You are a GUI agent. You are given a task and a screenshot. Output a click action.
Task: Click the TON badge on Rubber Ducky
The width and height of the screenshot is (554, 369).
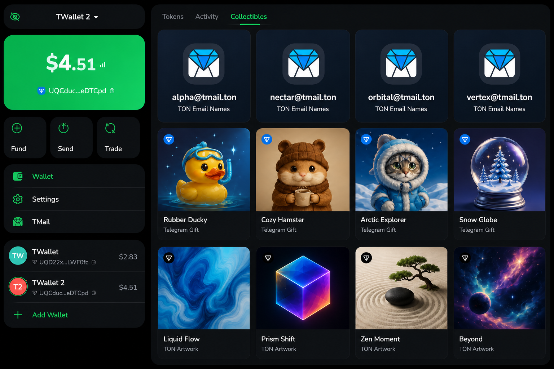(x=169, y=139)
